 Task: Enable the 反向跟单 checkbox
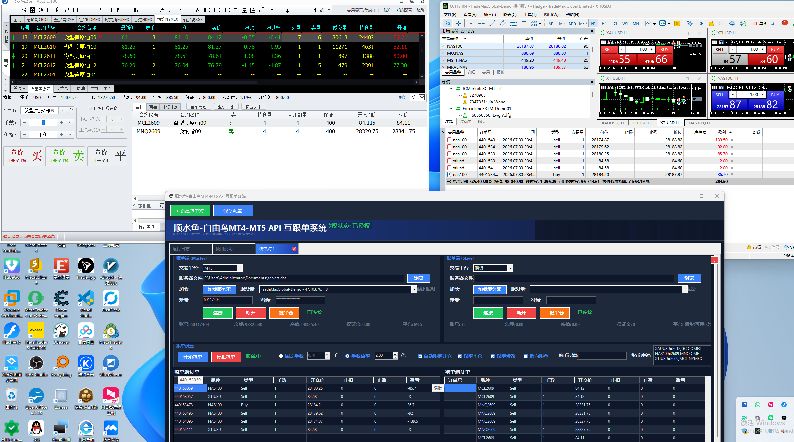click(x=526, y=356)
